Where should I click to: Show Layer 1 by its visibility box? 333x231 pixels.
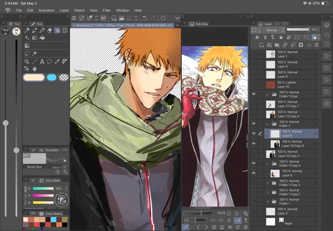(x=254, y=54)
